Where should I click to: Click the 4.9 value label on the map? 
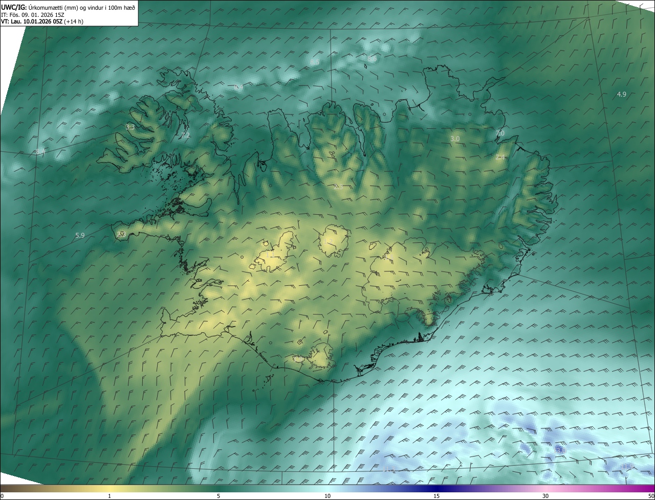click(x=621, y=94)
